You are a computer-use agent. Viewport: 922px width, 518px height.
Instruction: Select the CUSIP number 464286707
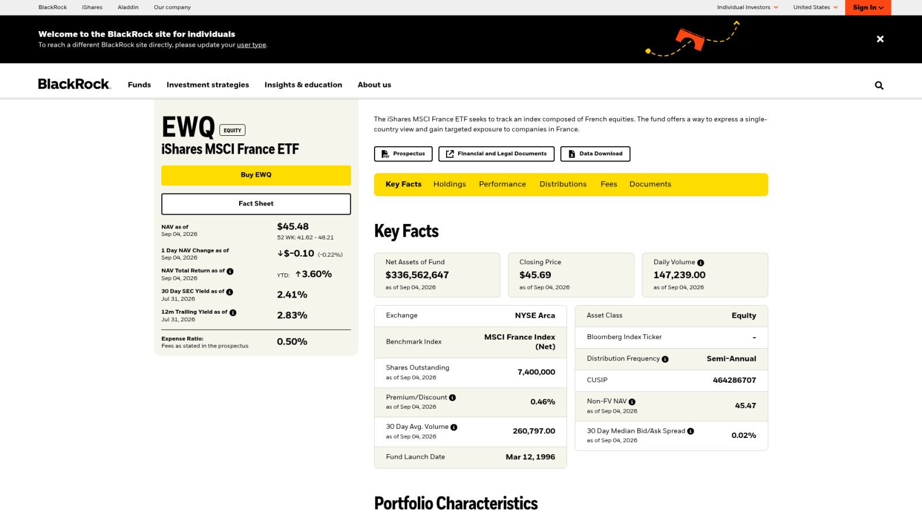(734, 380)
